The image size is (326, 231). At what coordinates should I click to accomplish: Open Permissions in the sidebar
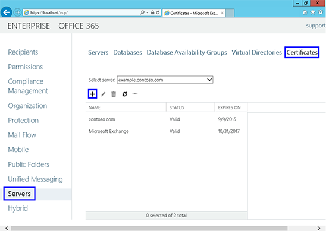point(26,67)
